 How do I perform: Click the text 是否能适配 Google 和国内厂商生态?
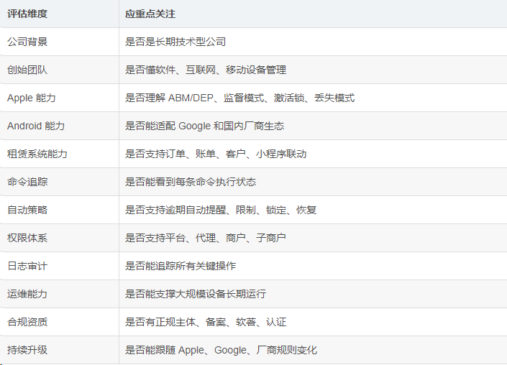204,126
